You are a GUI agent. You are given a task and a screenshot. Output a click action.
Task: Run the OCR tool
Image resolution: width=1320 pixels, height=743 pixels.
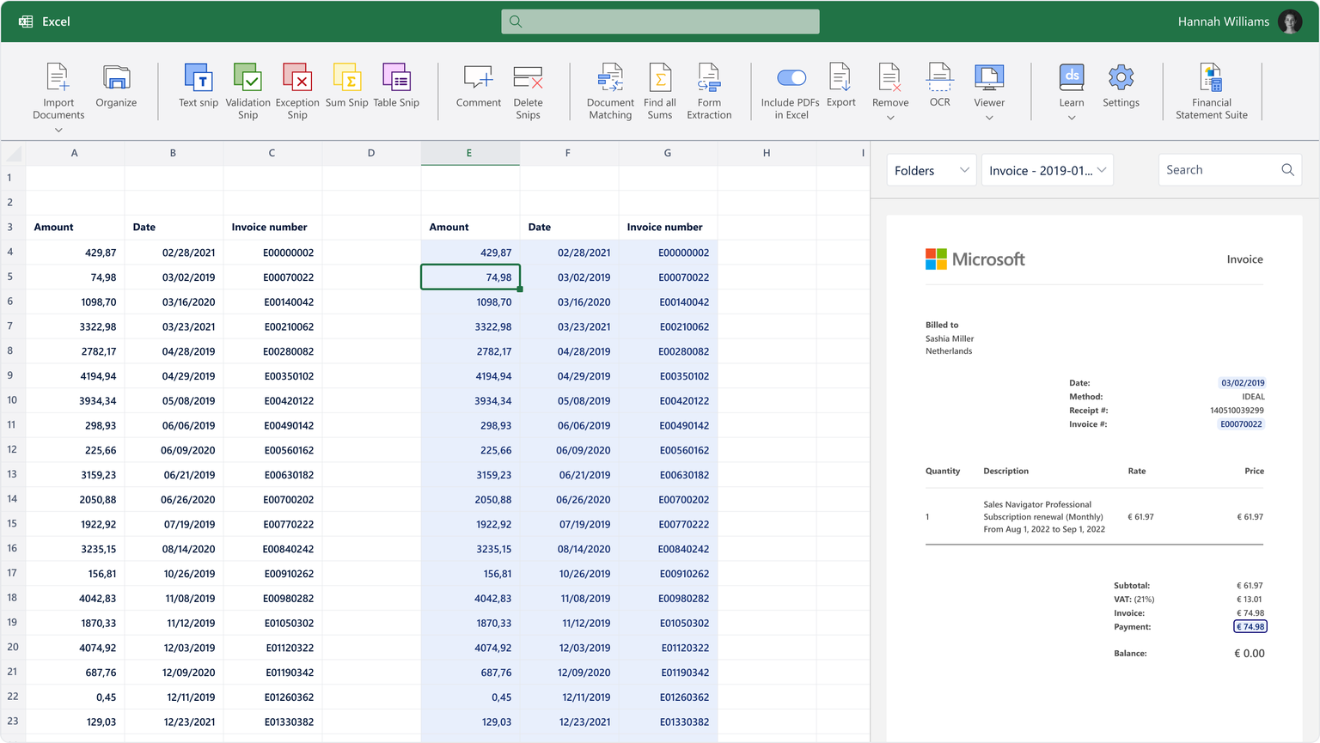[939, 79]
